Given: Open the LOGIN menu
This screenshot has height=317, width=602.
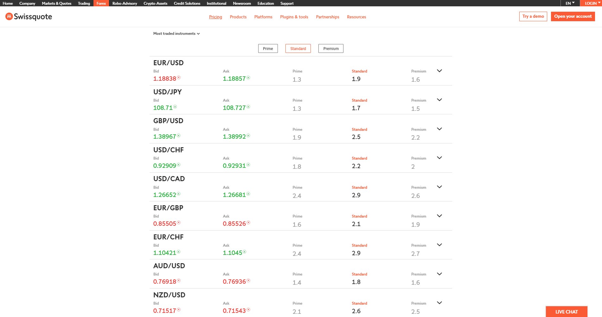Looking at the screenshot, I should (x=591, y=3).
